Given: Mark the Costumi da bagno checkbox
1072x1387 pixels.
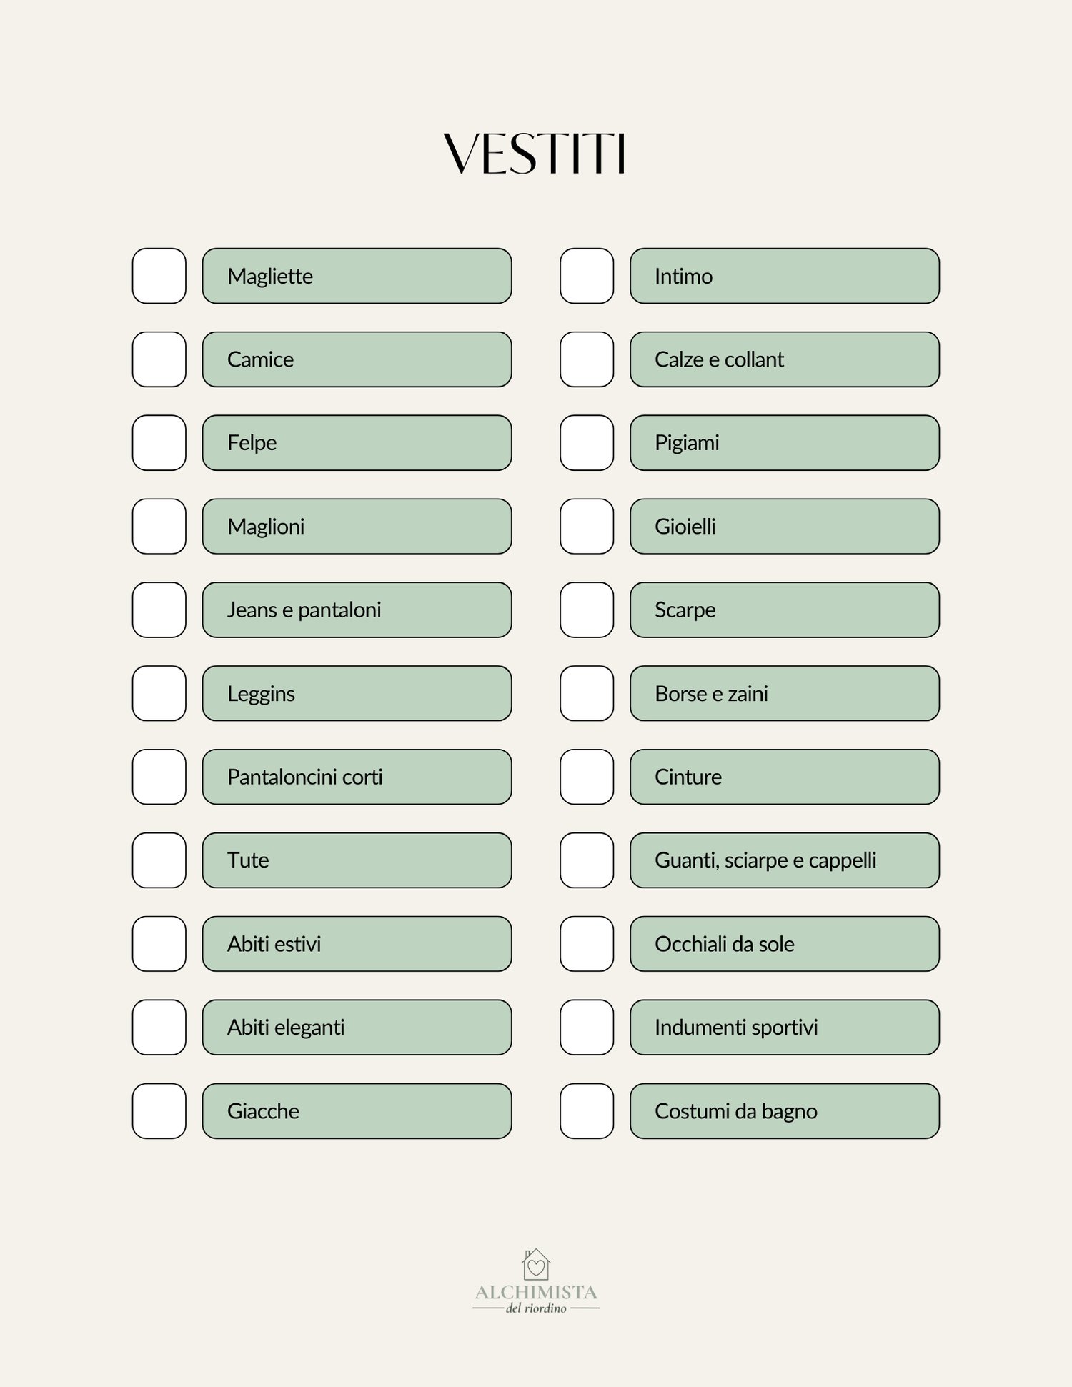Looking at the screenshot, I should tap(587, 1111).
